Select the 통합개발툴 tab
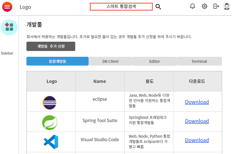 (57, 61)
